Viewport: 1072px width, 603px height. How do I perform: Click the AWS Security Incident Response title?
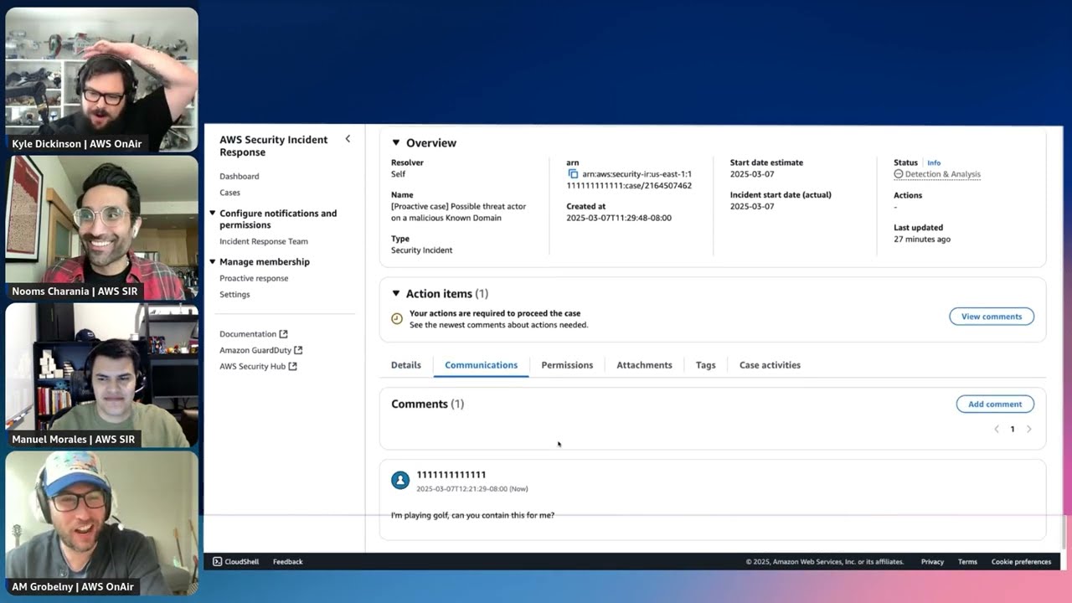[274, 146]
